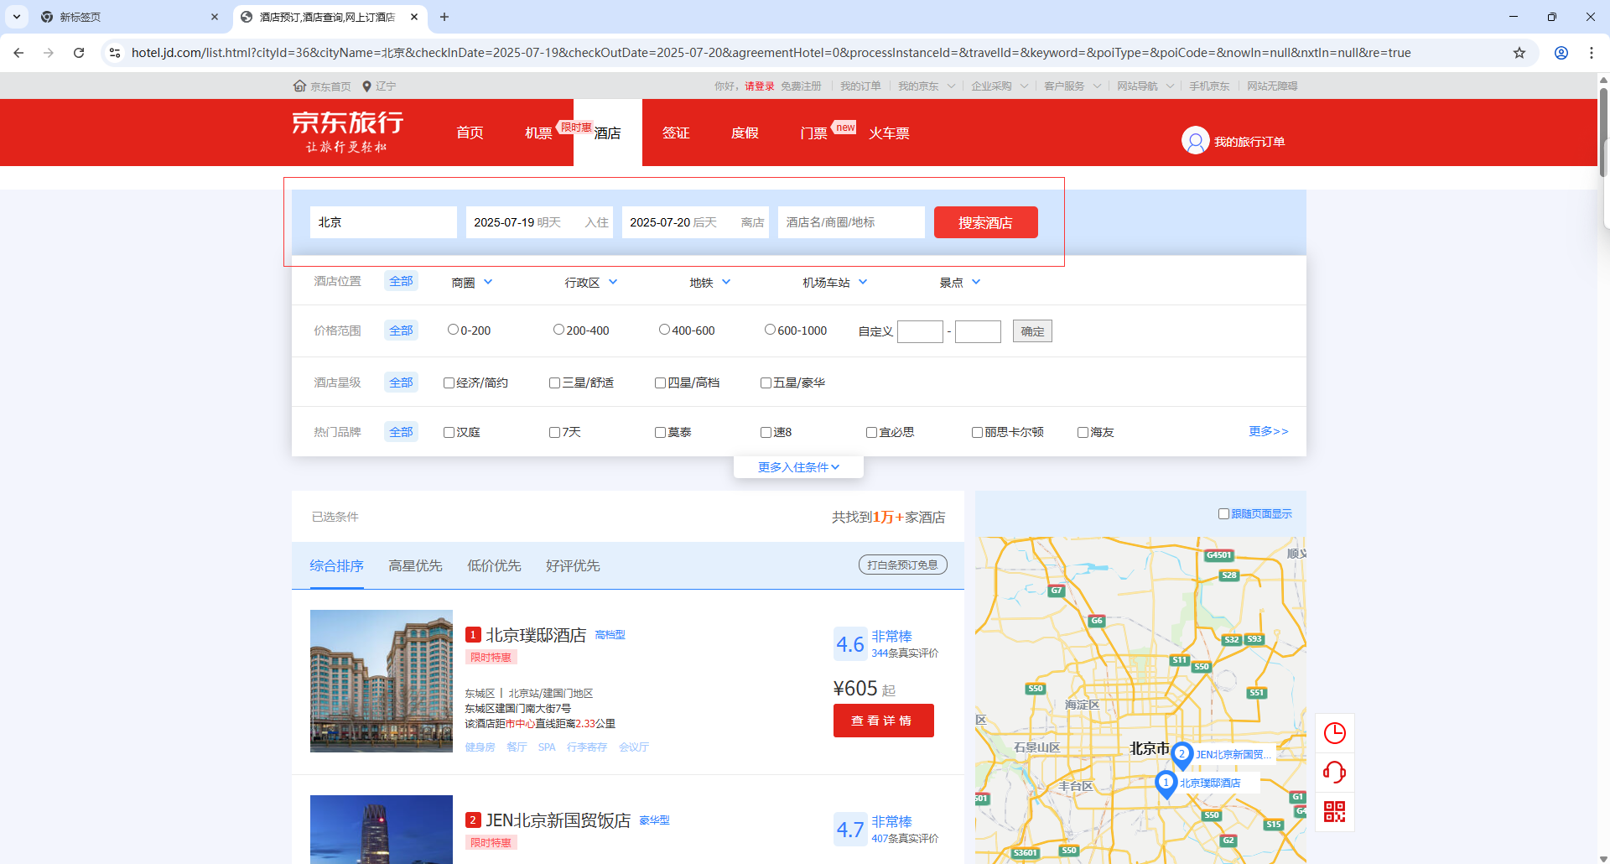Expand the 景点 dropdown
The height and width of the screenshot is (864, 1610).
pos(960,283)
